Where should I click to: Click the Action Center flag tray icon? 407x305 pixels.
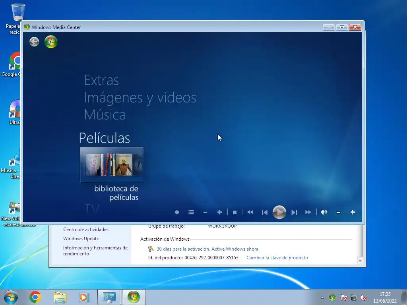point(344,298)
